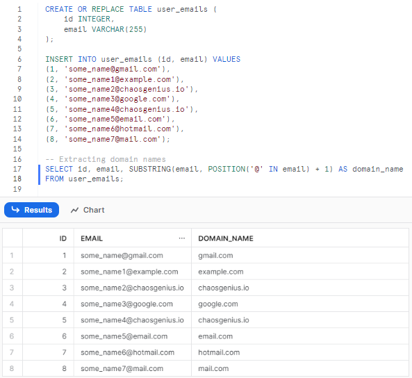Click SUBSTRING function in SELECT statement
Screen dimensions: 412x378
coord(150,169)
